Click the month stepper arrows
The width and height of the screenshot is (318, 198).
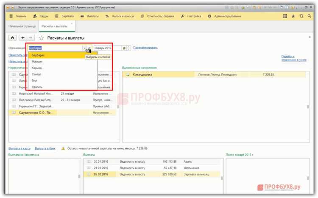click(128, 48)
